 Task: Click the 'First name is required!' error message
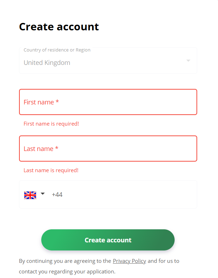pos(51,124)
